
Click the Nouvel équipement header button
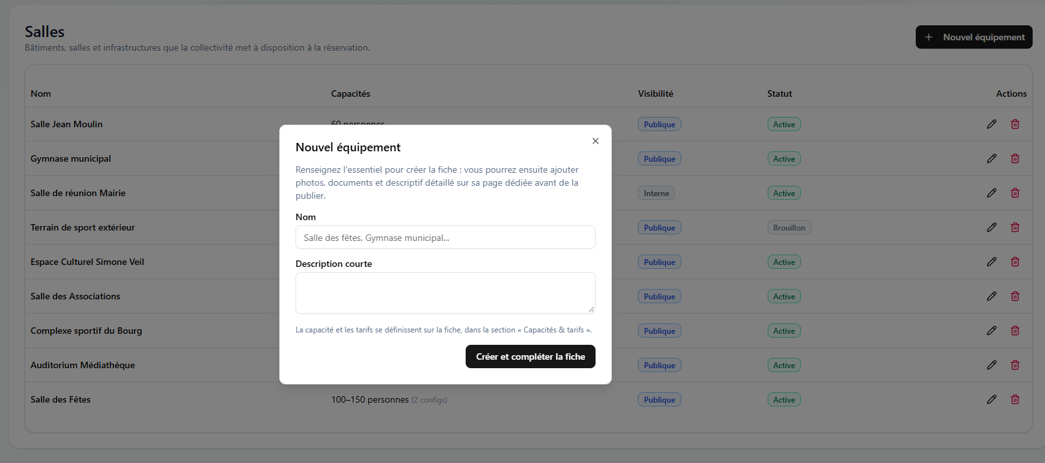tap(974, 37)
